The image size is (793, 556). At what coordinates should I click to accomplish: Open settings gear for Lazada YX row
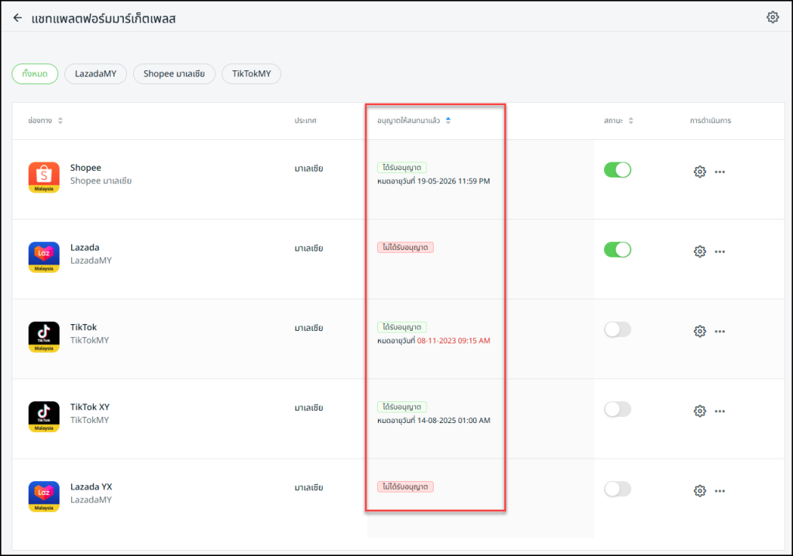[699, 490]
